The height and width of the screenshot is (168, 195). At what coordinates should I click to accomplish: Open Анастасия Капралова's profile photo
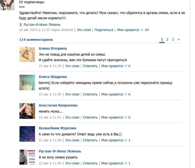[x=27, y=111]
